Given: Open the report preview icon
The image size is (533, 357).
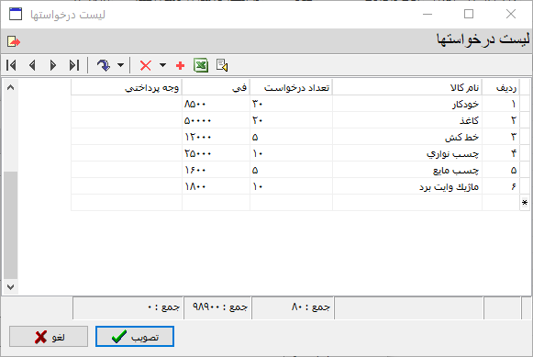Looking at the screenshot, I should click(x=222, y=65).
